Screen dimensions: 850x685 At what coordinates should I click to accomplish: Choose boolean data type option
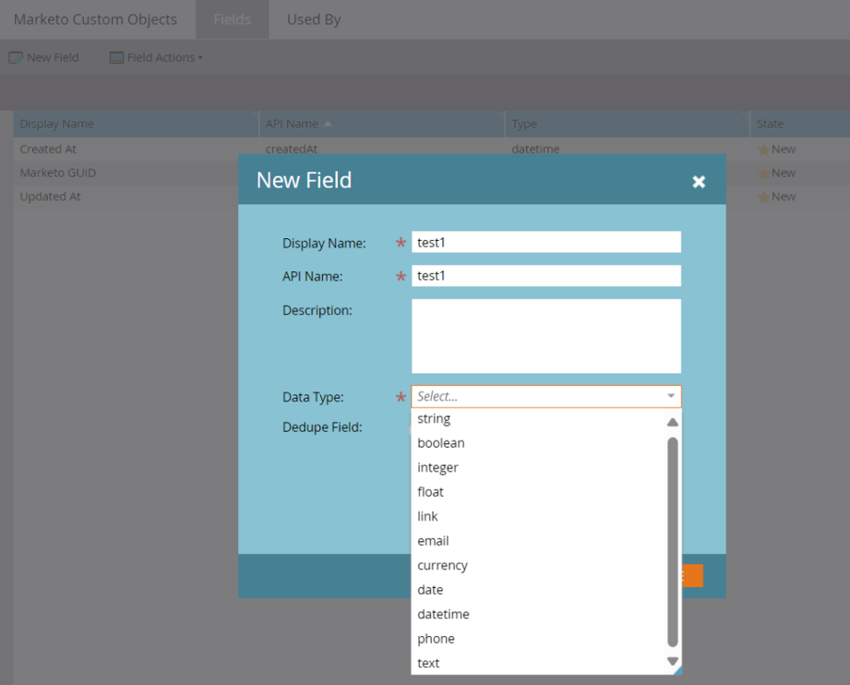(440, 443)
